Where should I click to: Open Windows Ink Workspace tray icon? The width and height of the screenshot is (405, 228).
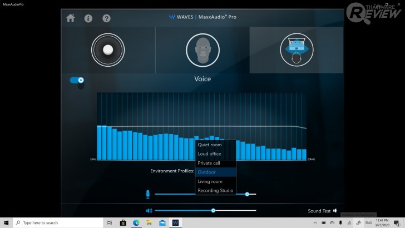tap(358, 222)
